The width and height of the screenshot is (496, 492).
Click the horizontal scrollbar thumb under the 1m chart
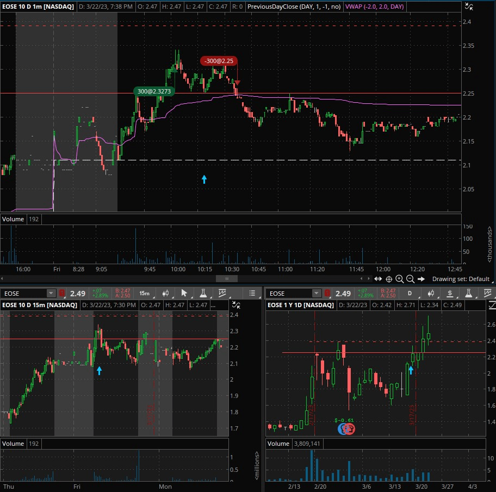(x=226, y=278)
